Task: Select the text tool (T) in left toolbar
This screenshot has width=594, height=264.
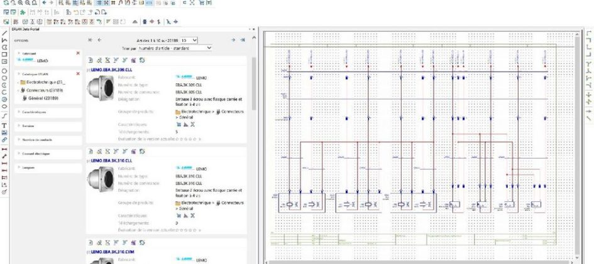Action: [4, 125]
